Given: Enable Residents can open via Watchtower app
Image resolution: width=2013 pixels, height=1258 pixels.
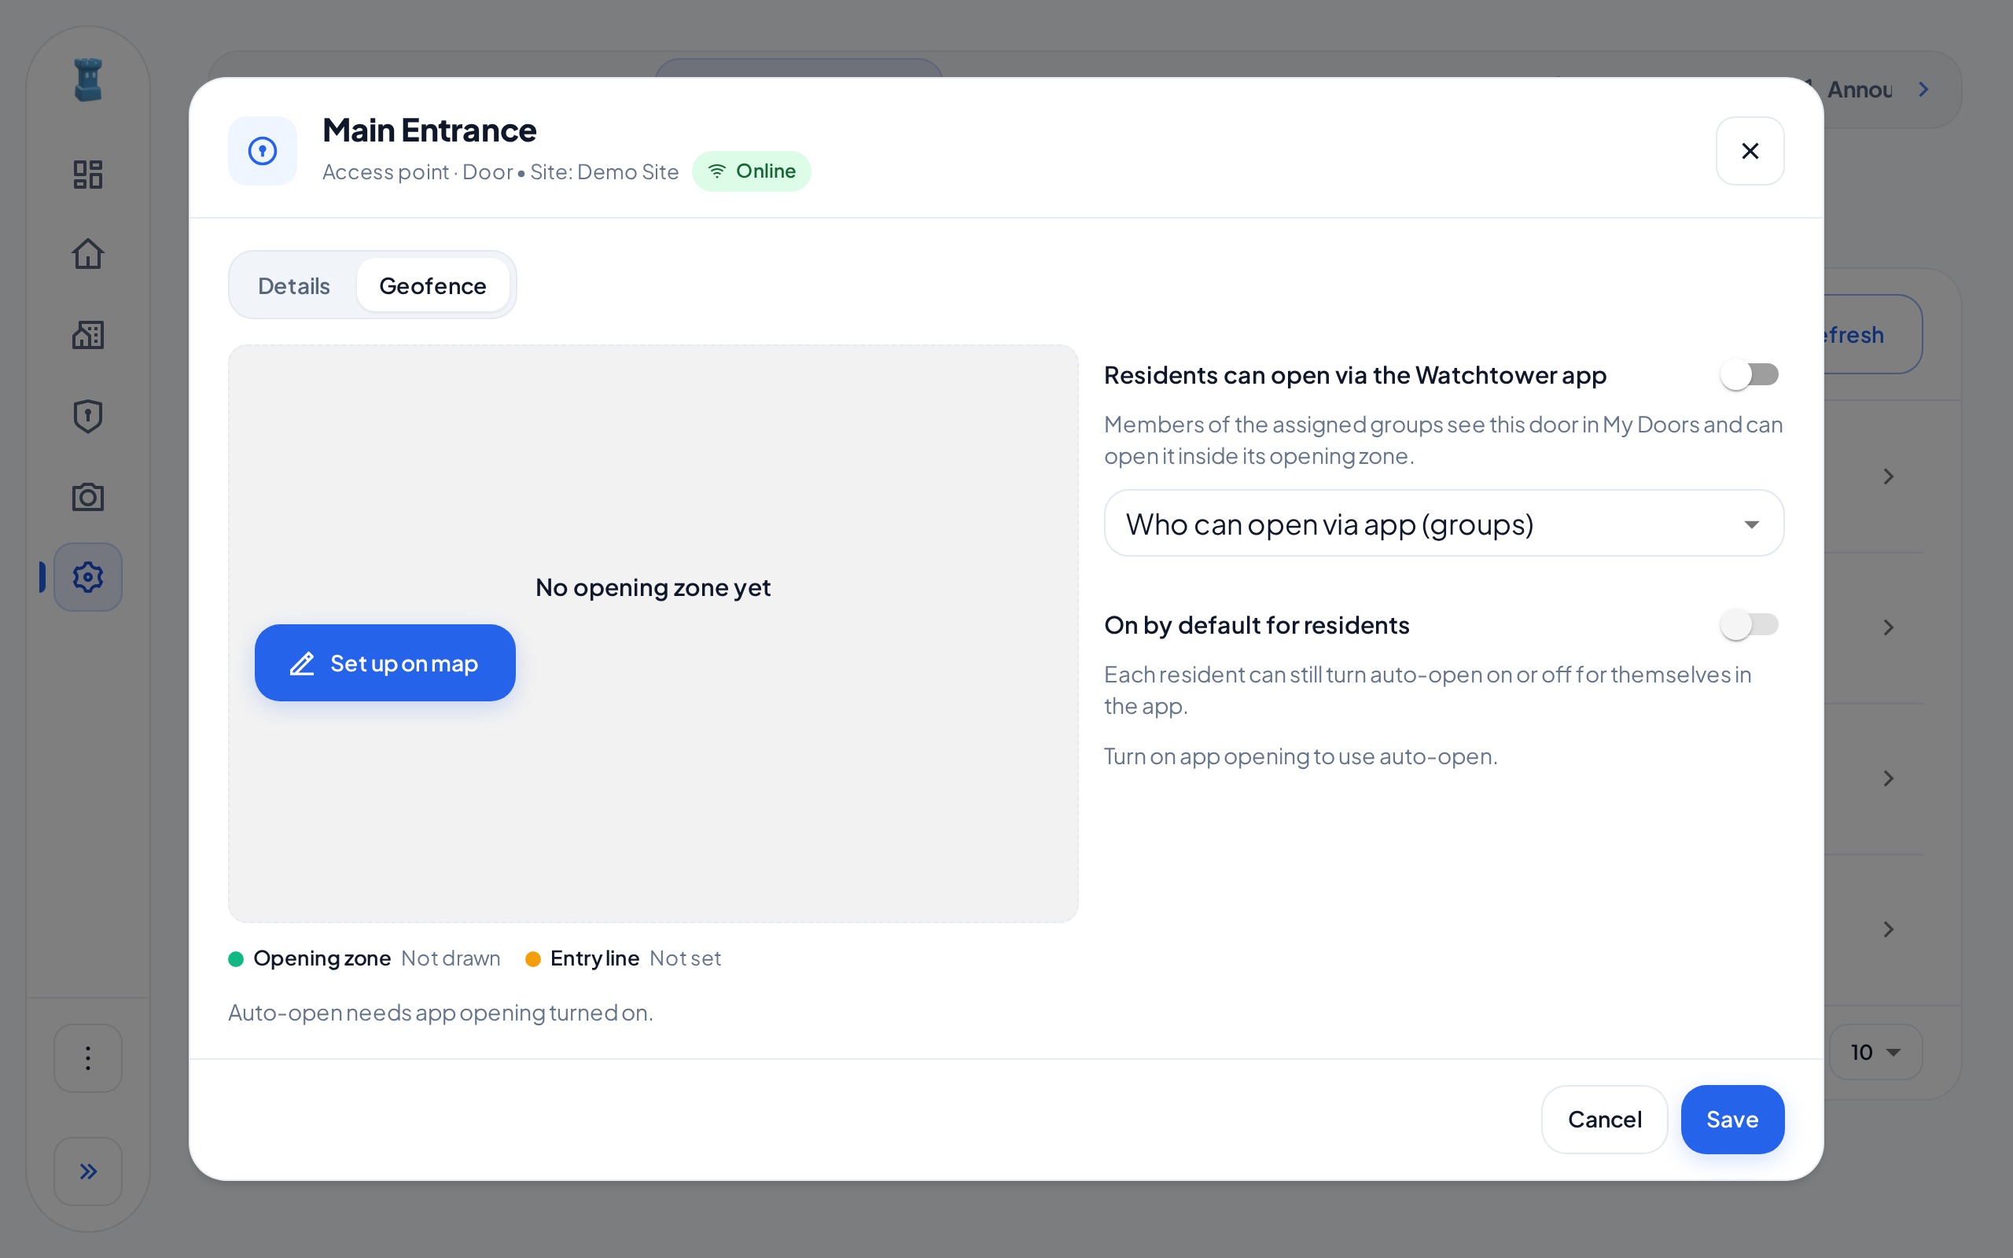Looking at the screenshot, I should pos(1750,375).
